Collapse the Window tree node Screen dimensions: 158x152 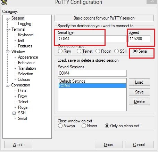[x=7, y=52]
